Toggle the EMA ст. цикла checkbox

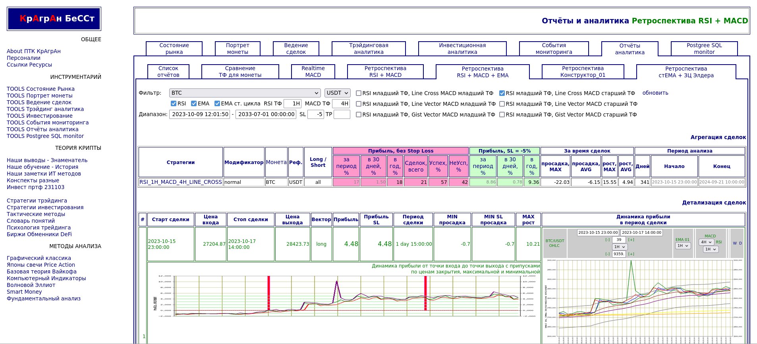pyautogui.click(x=217, y=103)
